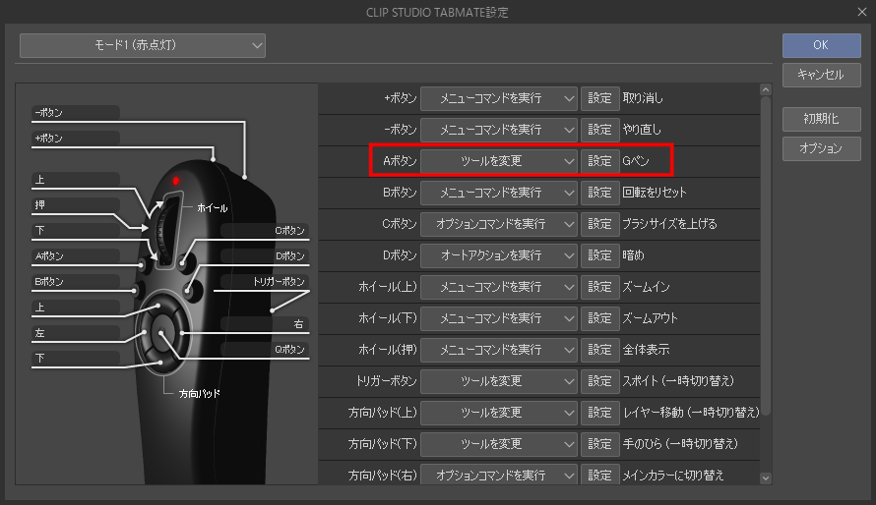Click the メインカラーに切り替え assigned value
The image size is (876, 505).
[673, 475]
